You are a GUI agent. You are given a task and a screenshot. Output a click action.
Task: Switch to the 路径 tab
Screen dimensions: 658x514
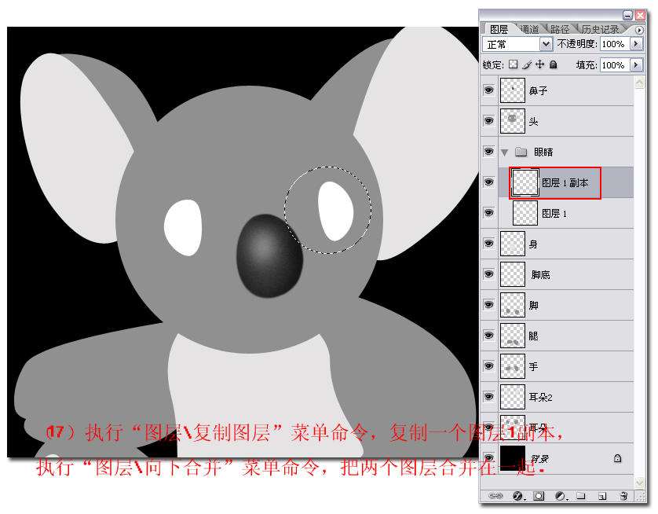[x=560, y=29]
